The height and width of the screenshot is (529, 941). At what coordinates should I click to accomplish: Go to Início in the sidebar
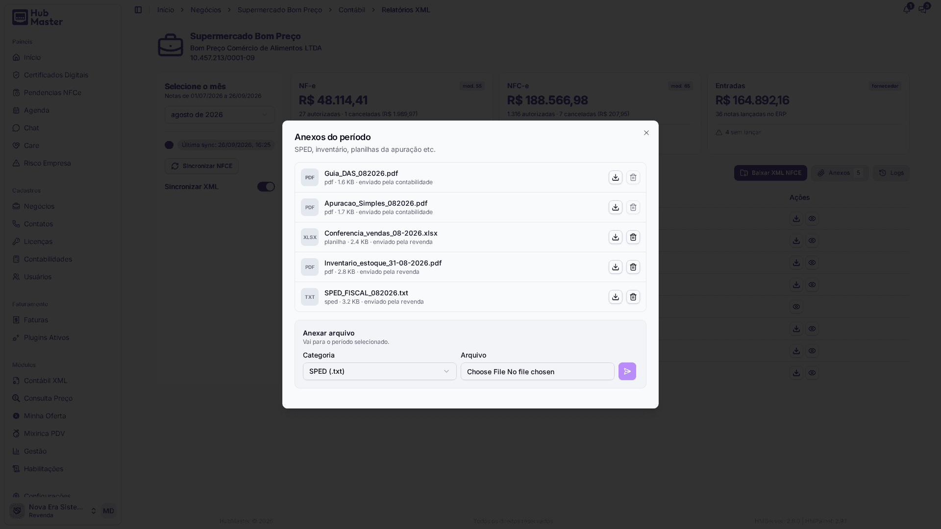pos(63,57)
